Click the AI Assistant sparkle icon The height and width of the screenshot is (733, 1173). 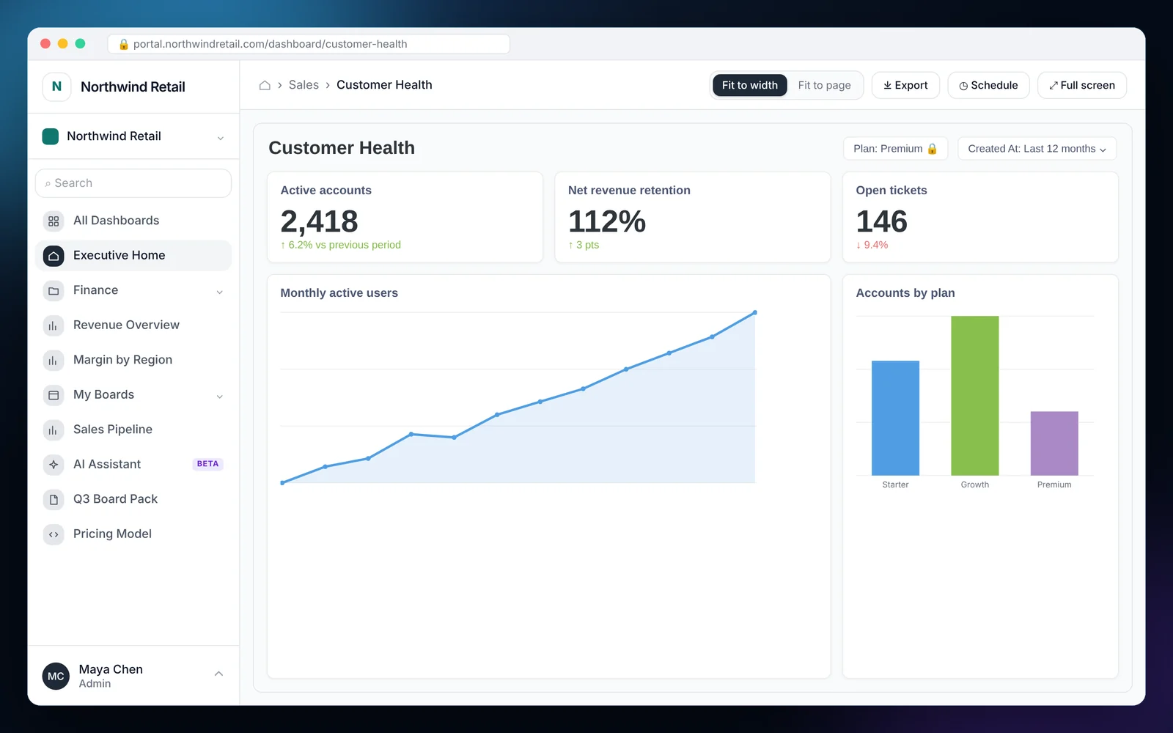click(x=54, y=465)
